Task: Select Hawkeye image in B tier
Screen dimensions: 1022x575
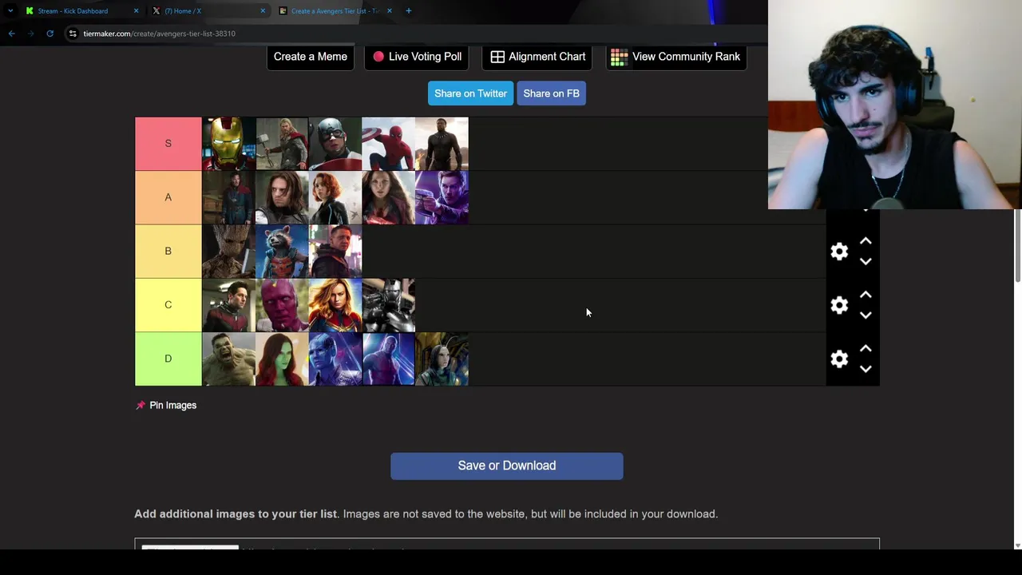Action: (x=335, y=252)
